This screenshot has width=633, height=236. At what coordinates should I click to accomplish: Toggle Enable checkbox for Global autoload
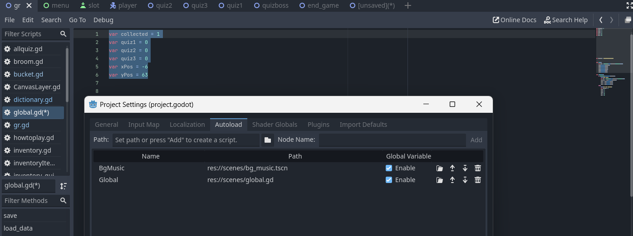click(x=389, y=180)
